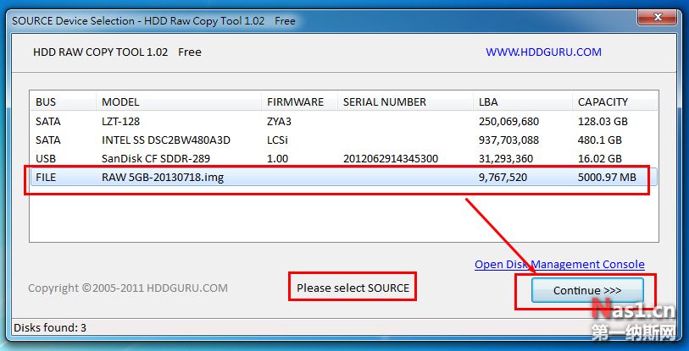Click firmware value ZYA3

coord(279,122)
